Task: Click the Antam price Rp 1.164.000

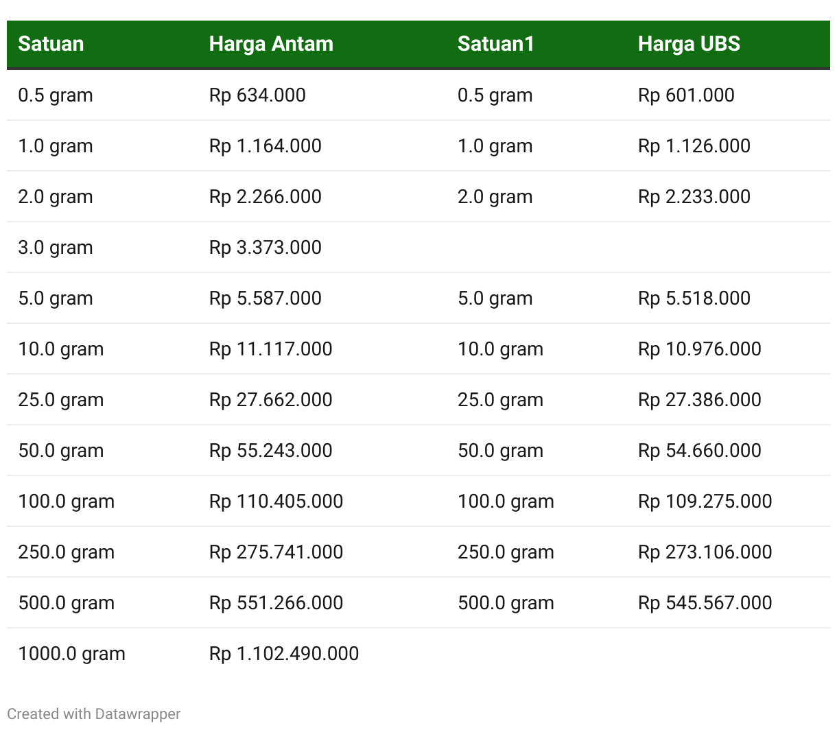Action: coord(266,145)
